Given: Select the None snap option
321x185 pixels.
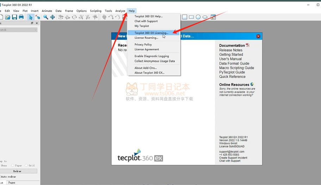Looking at the screenshot, I should pos(4,165).
